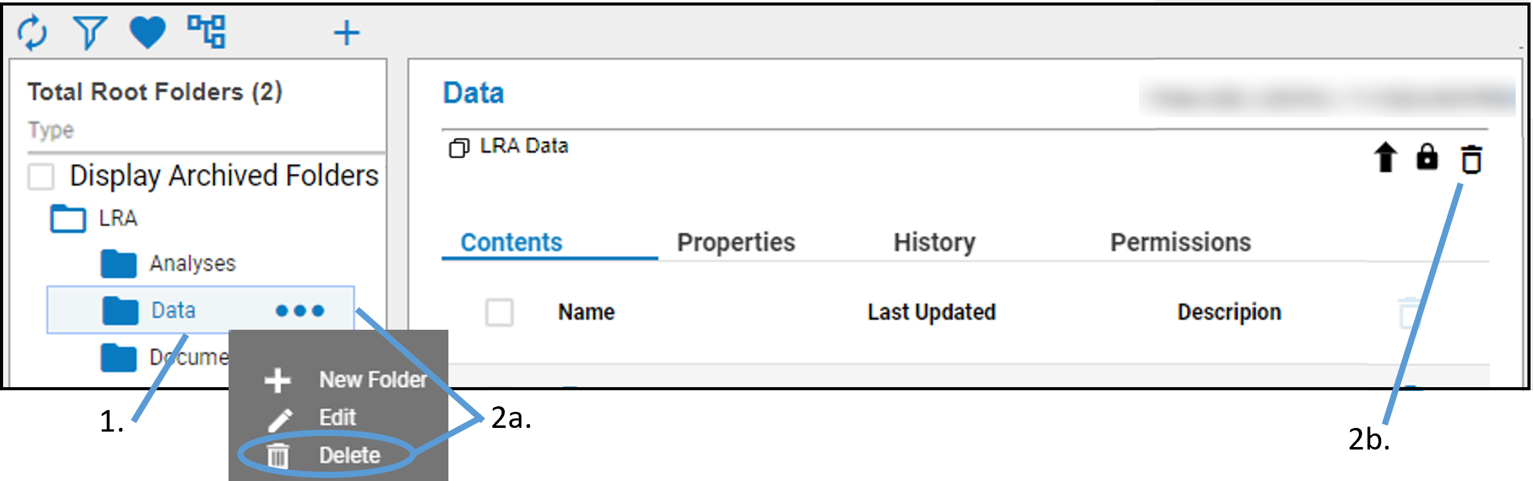Click the refresh icon in the toolbar
Viewport: 1533px width, 481px height.
(x=32, y=32)
